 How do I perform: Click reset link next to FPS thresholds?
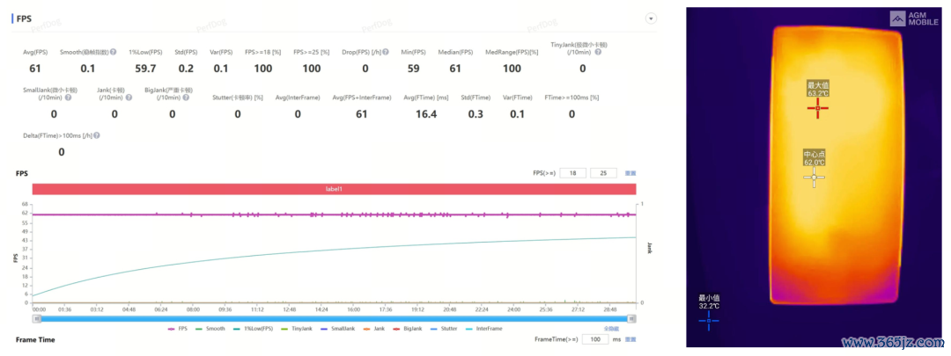(x=630, y=173)
